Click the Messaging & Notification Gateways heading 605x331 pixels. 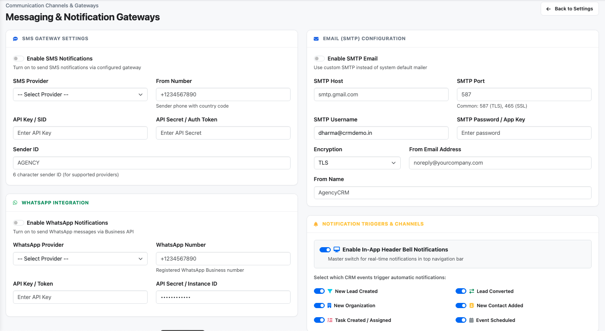pyautogui.click(x=82, y=17)
